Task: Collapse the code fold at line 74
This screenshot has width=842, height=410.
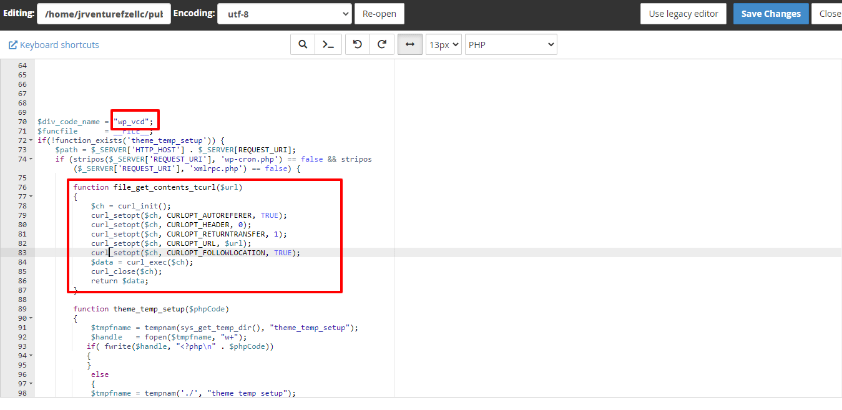Action: click(x=32, y=159)
